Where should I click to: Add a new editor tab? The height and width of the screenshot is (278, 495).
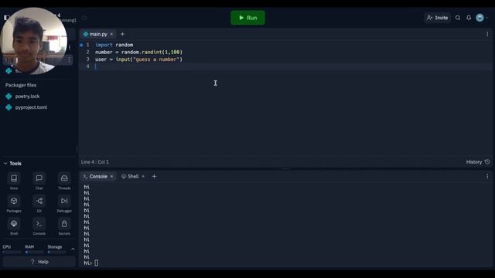(x=122, y=34)
